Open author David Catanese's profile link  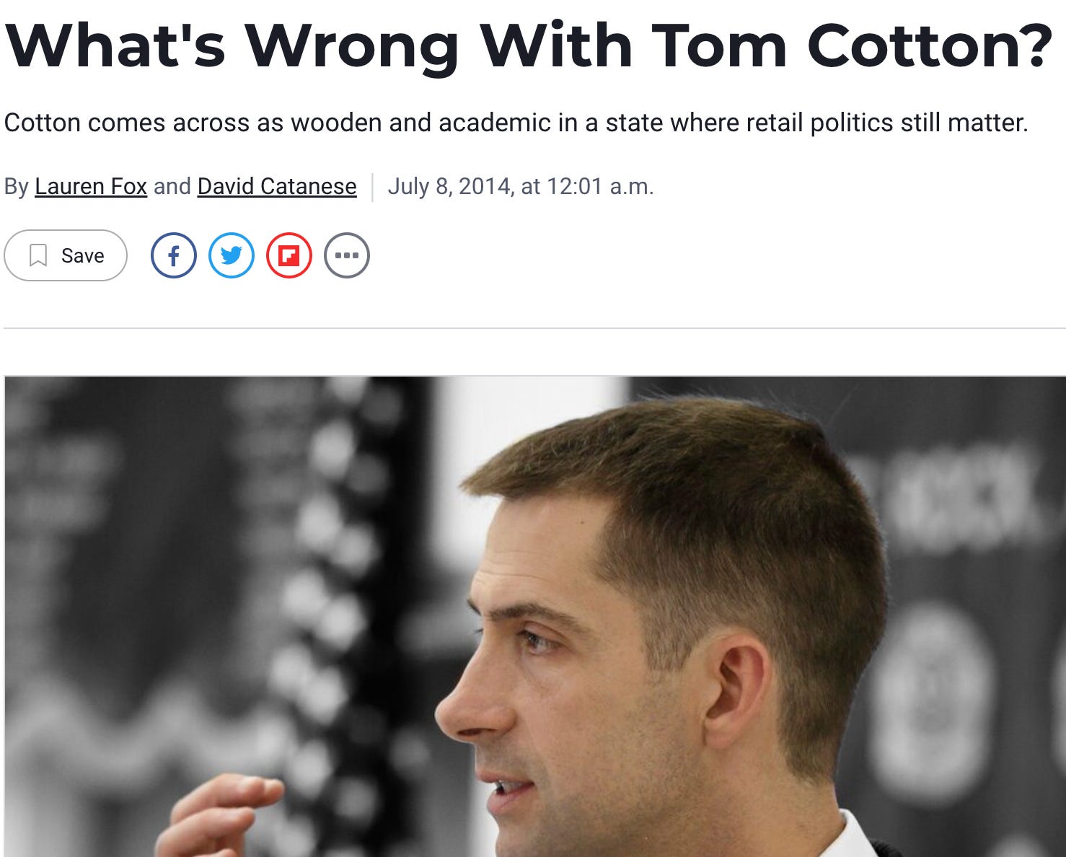pyautogui.click(x=277, y=186)
